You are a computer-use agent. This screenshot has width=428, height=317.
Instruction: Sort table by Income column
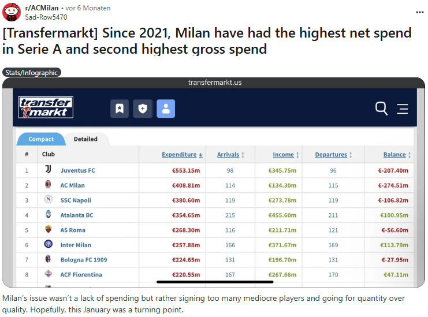coord(286,155)
